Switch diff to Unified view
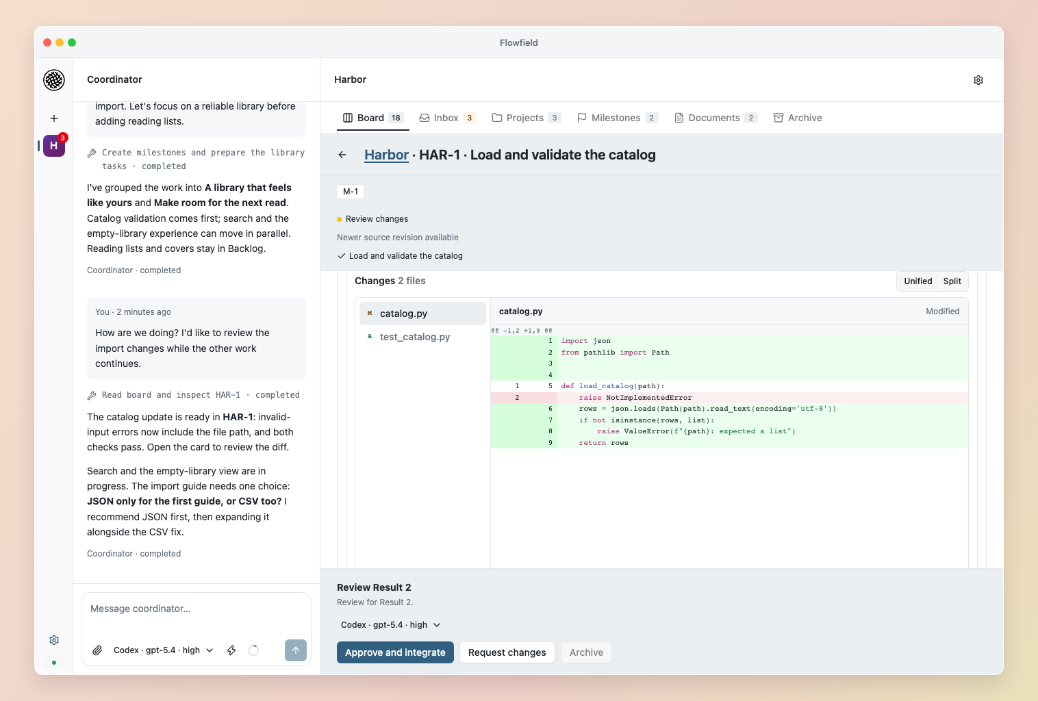This screenshot has width=1038, height=701. 917,281
